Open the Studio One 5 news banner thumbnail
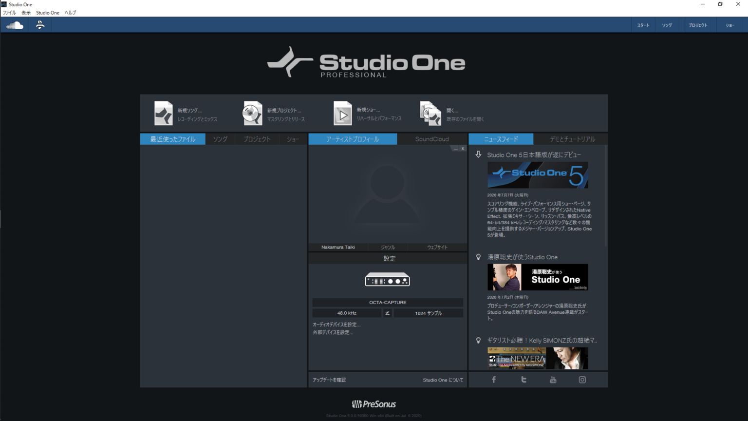This screenshot has width=748, height=421. [x=538, y=175]
